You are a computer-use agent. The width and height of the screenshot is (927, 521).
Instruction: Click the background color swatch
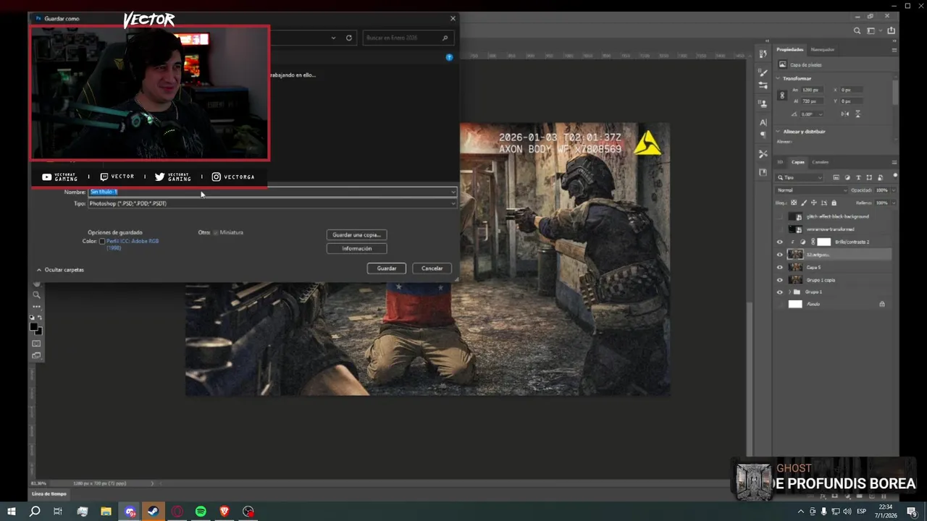[38, 331]
